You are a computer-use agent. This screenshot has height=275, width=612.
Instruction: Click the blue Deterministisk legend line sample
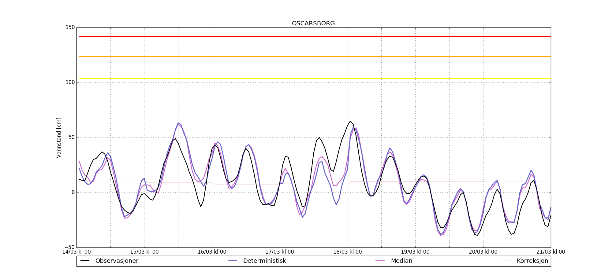point(233,261)
